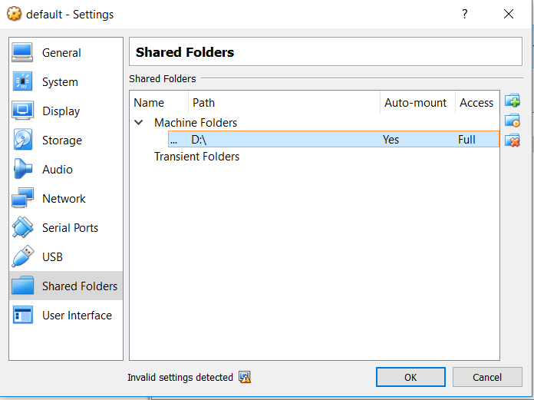
Task: Click the Auto-mount column header
Action: (415, 103)
